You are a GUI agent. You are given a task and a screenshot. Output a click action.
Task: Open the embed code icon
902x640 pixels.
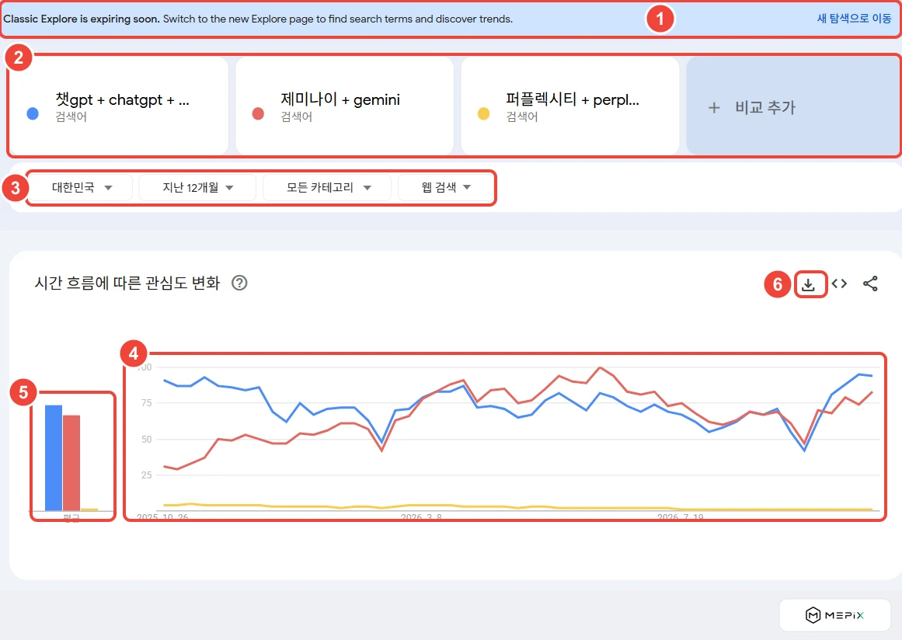[839, 283]
